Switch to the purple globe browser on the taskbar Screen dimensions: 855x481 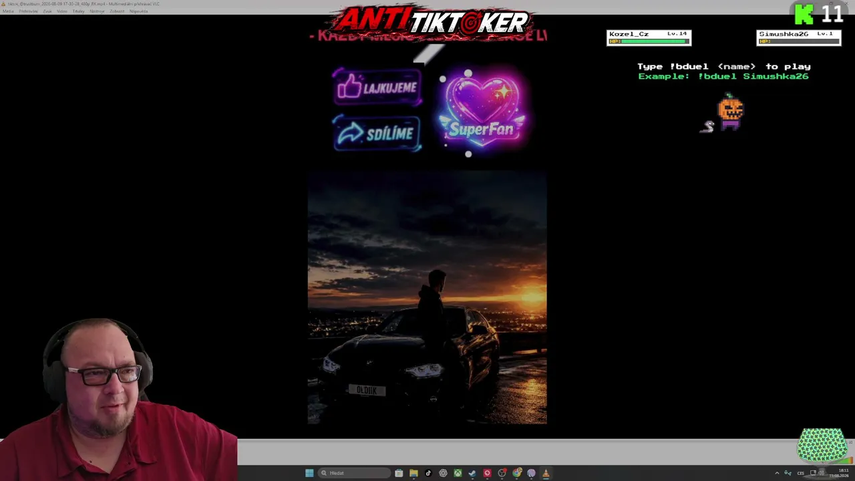(531, 473)
